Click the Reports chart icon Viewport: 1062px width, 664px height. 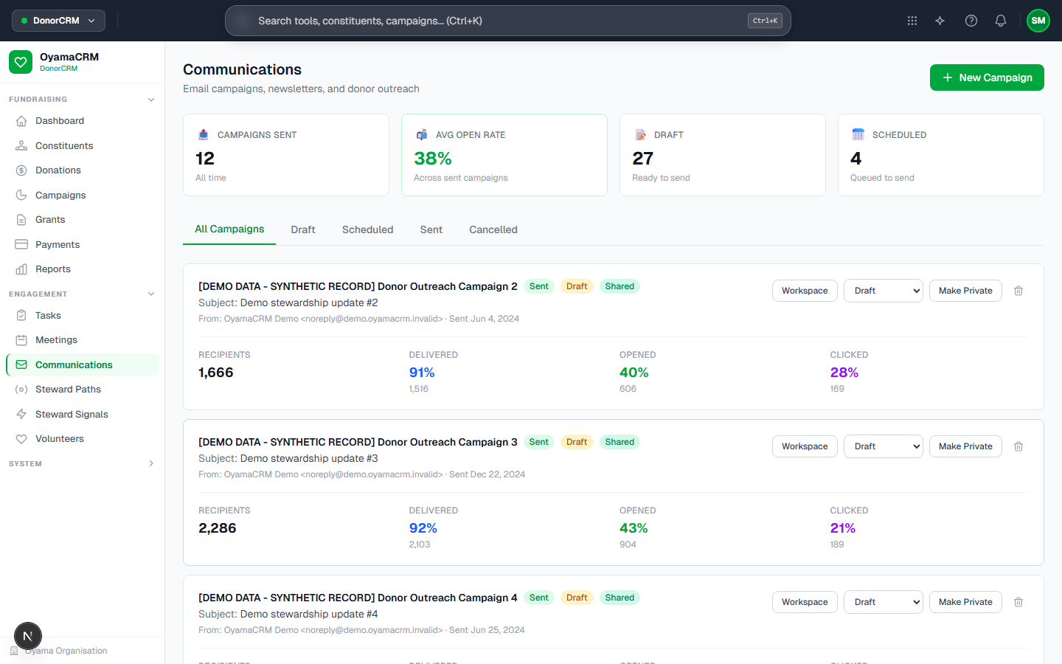tap(21, 269)
